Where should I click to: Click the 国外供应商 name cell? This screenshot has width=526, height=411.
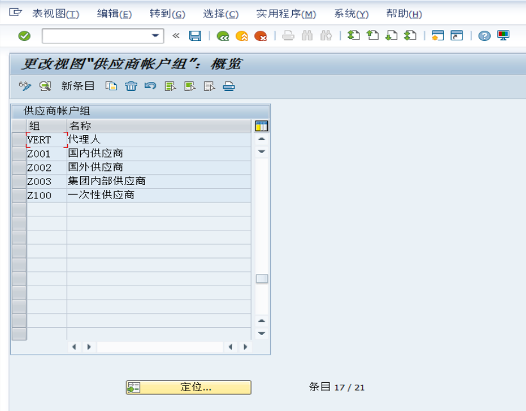point(159,168)
